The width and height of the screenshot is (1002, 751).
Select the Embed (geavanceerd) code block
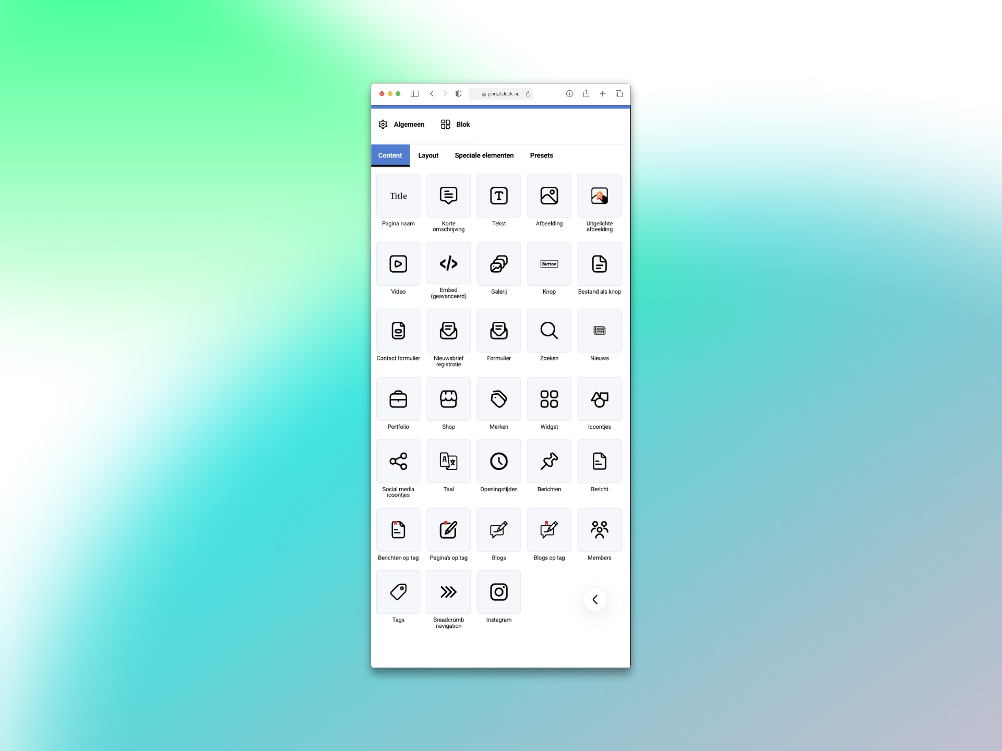click(448, 264)
